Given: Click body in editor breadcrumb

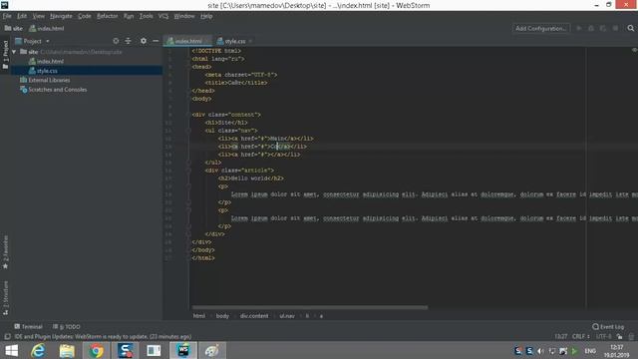Looking at the screenshot, I should [222, 316].
